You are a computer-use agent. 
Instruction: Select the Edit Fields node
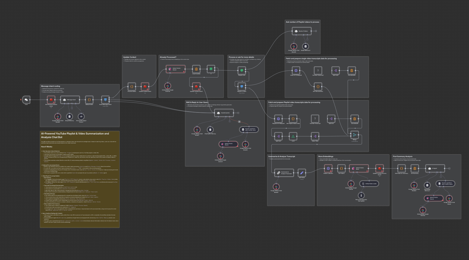point(302,173)
